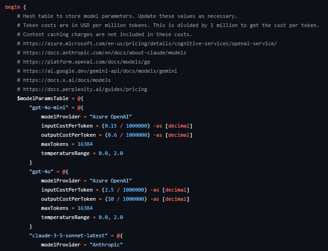Viewport: 328px width, 251px height.
Task: Click the "gpt-4o-mini" hash table key
Action: tap(48, 107)
